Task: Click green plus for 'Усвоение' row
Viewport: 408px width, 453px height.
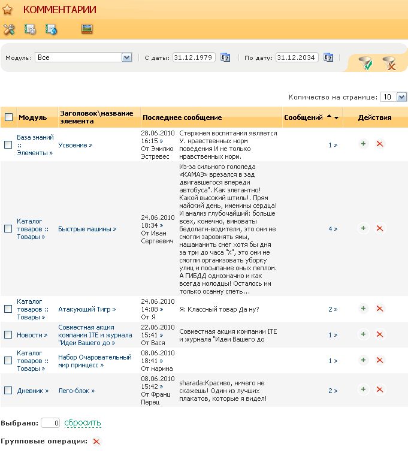Action: pos(363,144)
